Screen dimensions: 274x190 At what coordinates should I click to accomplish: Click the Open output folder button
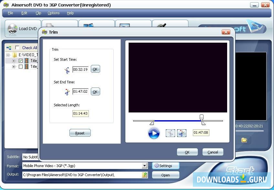point(166,175)
